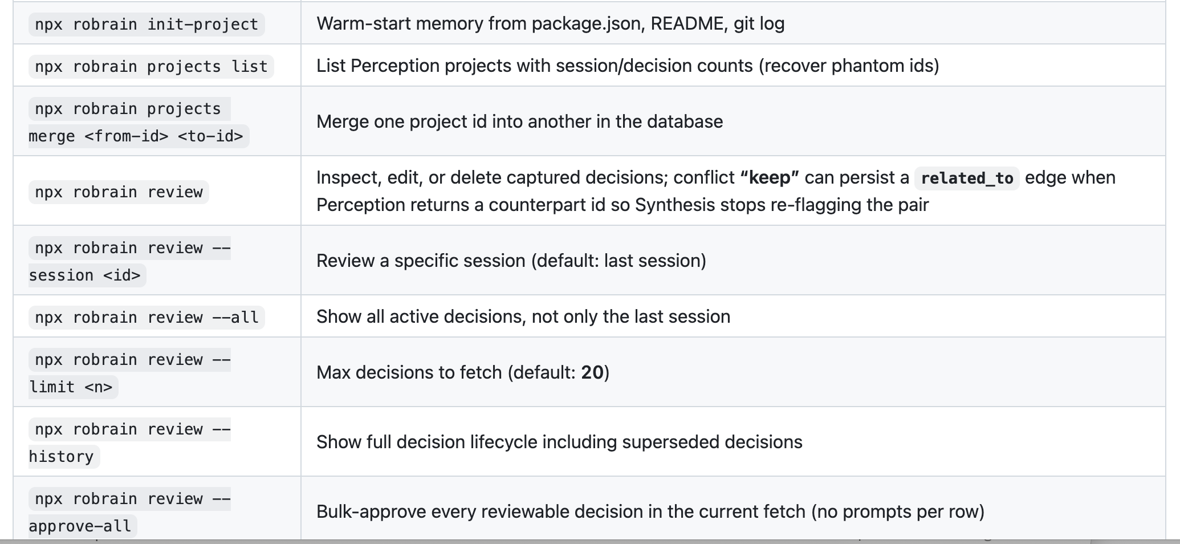The image size is (1180, 544).
Task: Select the 'npx robrain projects list' command
Action: coord(151,66)
